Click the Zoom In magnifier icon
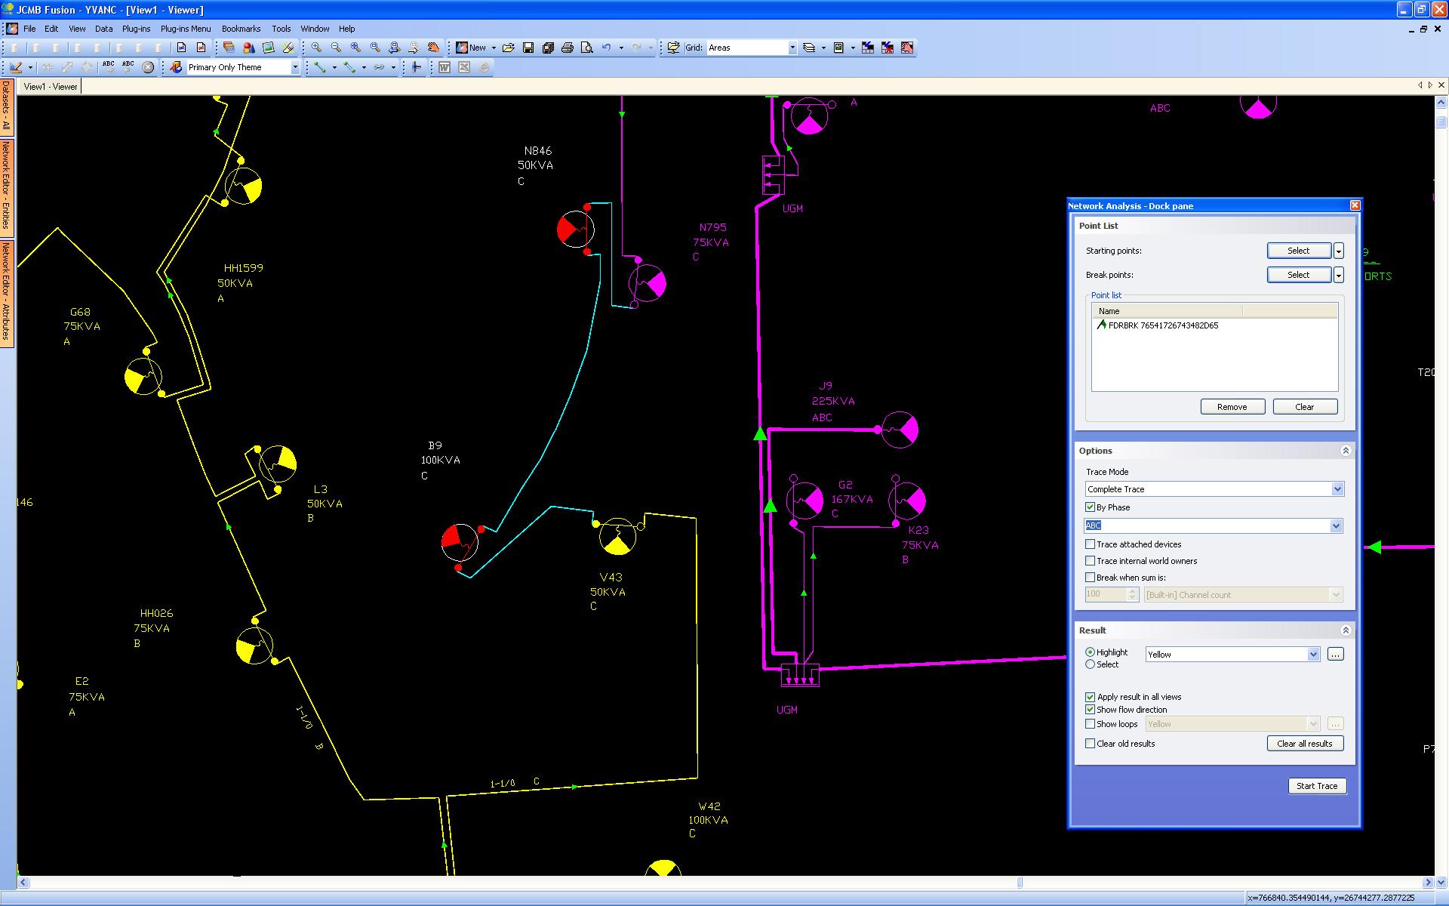The height and width of the screenshot is (906, 1449). click(x=317, y=48)
